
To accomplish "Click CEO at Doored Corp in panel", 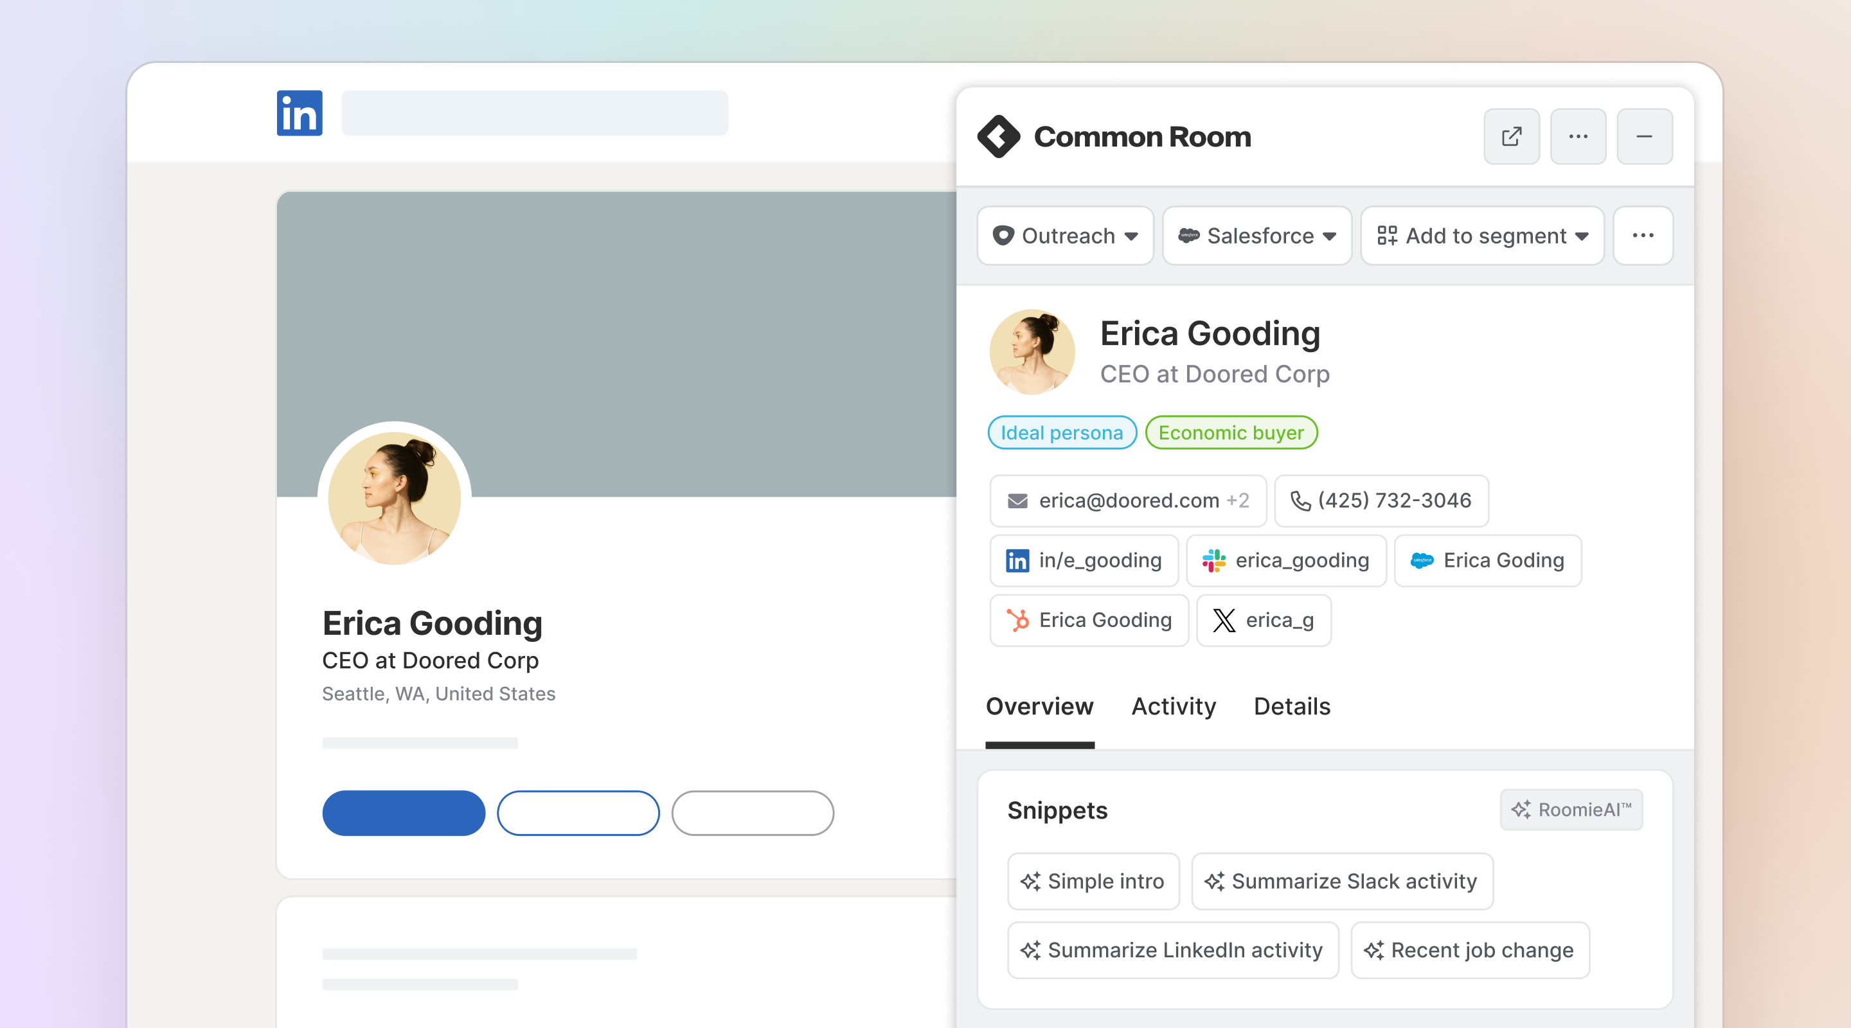I will click(x=1214, y=375).
